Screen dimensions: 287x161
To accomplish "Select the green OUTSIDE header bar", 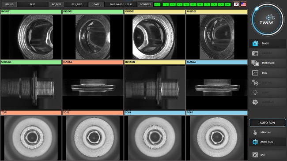I will (x=31, y=62).
